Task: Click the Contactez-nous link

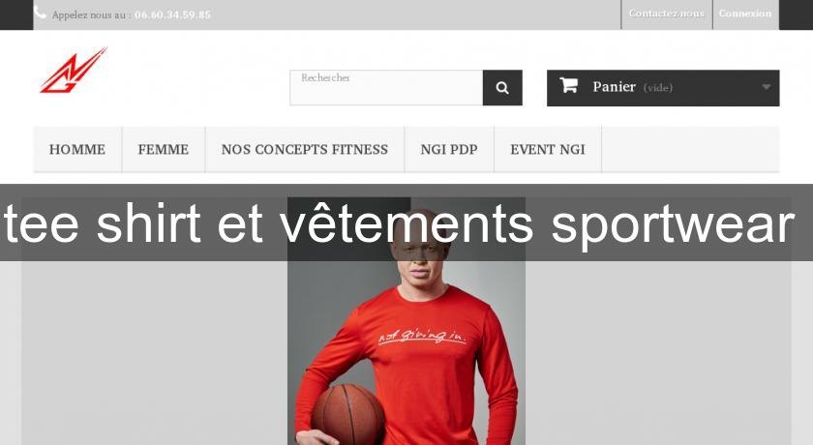Action: (667, 14)
